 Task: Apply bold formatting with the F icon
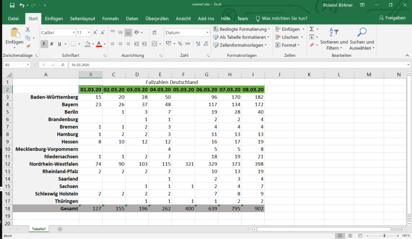(44, 43)
